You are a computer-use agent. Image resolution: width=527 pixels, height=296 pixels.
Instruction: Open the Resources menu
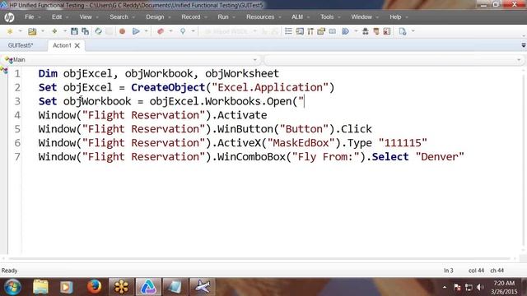260,16
